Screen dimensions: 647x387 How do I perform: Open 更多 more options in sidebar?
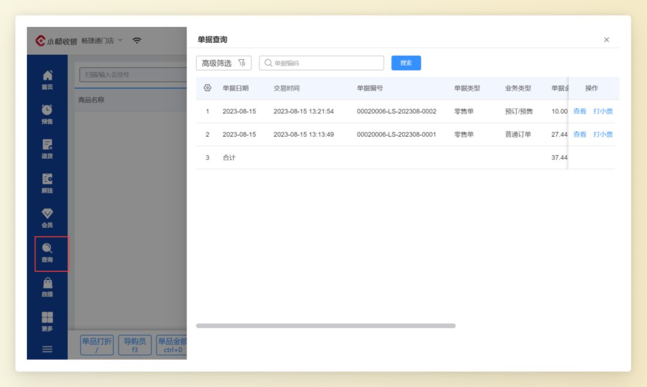coord(47,322)
